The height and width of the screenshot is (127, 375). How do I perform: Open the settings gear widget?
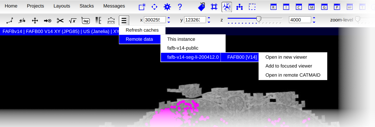[167, 7]
